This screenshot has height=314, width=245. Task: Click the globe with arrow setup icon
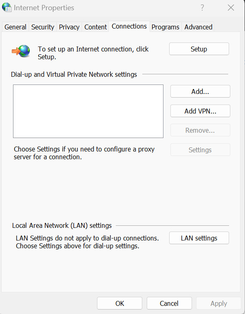point(21,51)
